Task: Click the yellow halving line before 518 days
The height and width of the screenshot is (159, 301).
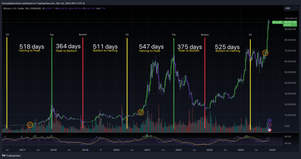Action: coord(7,83)
